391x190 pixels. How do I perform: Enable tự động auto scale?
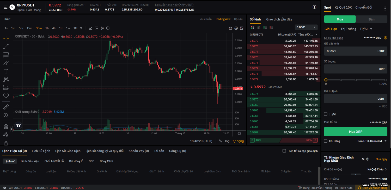click(x=238, y=141)
